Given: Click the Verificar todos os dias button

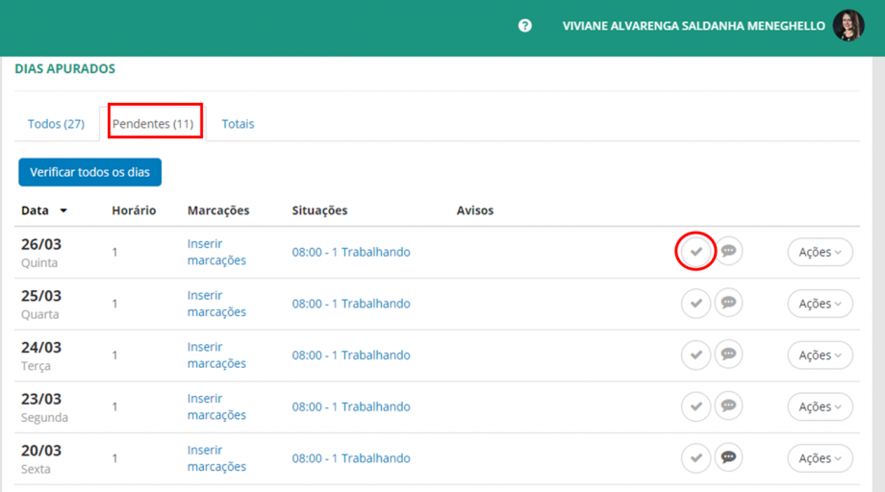Looking at the screenshot, I should (x=89, y=172).
